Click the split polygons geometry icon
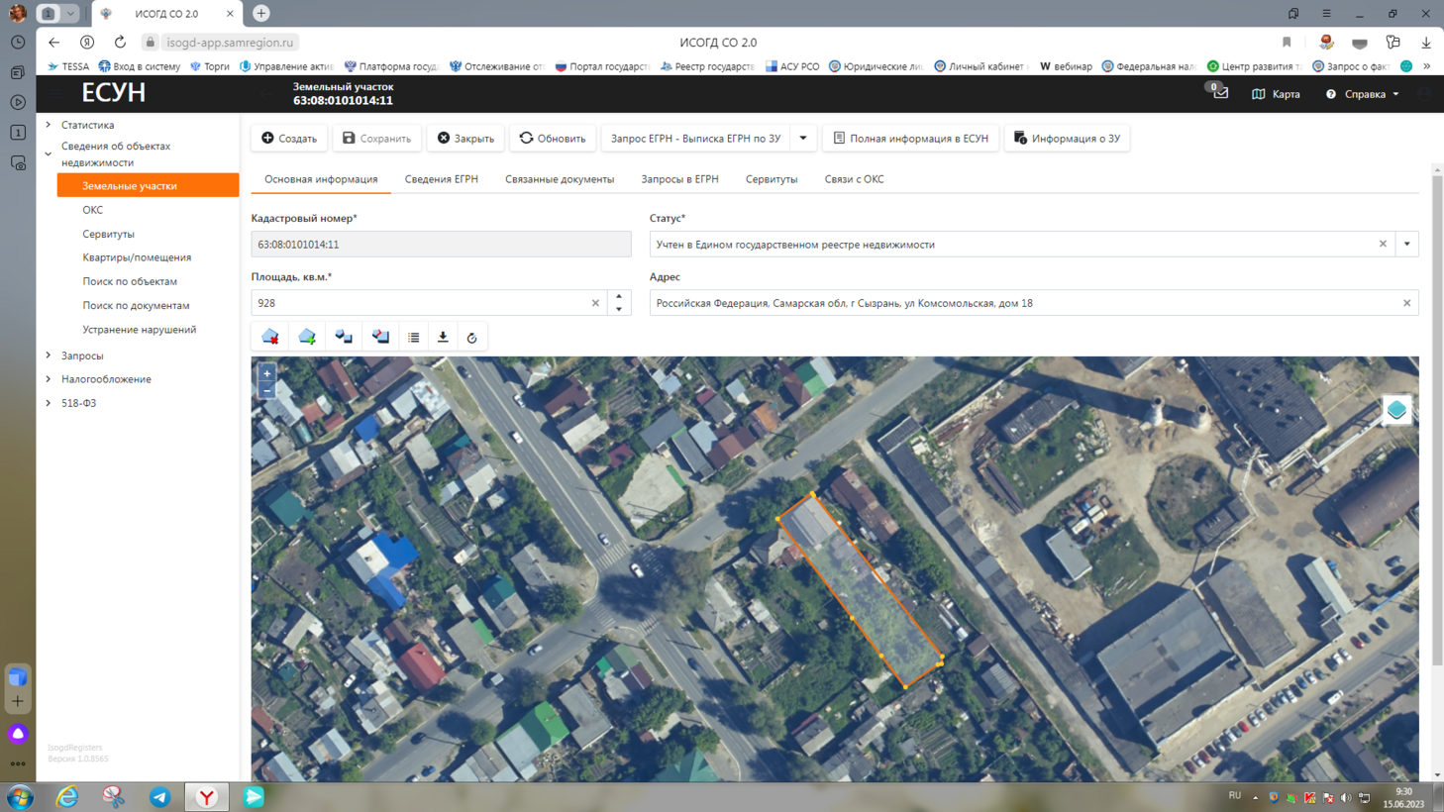The width and height of the screenshot is (1444, 812). 344,337
